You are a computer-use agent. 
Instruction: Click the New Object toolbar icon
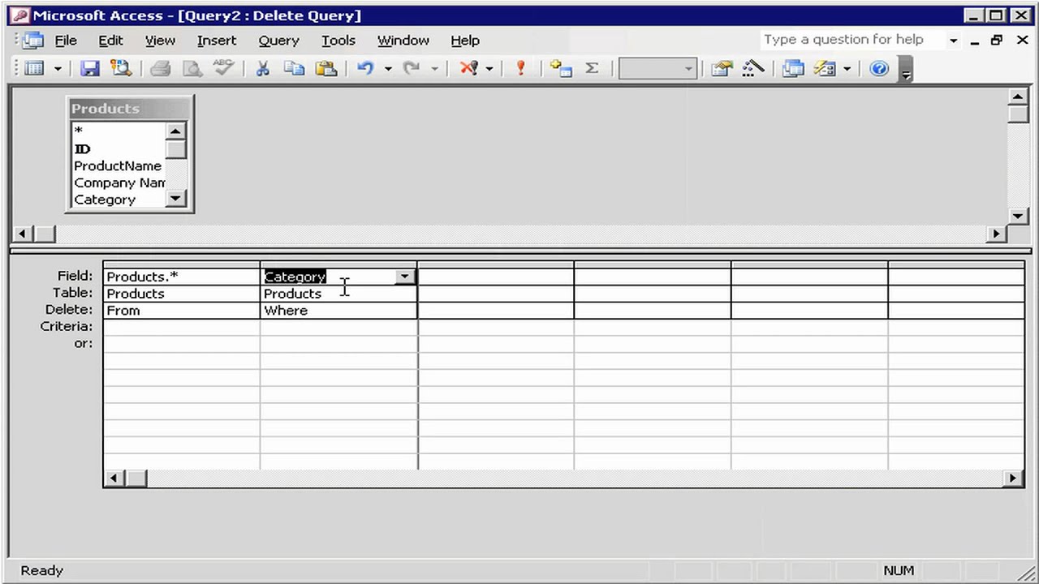825,69
